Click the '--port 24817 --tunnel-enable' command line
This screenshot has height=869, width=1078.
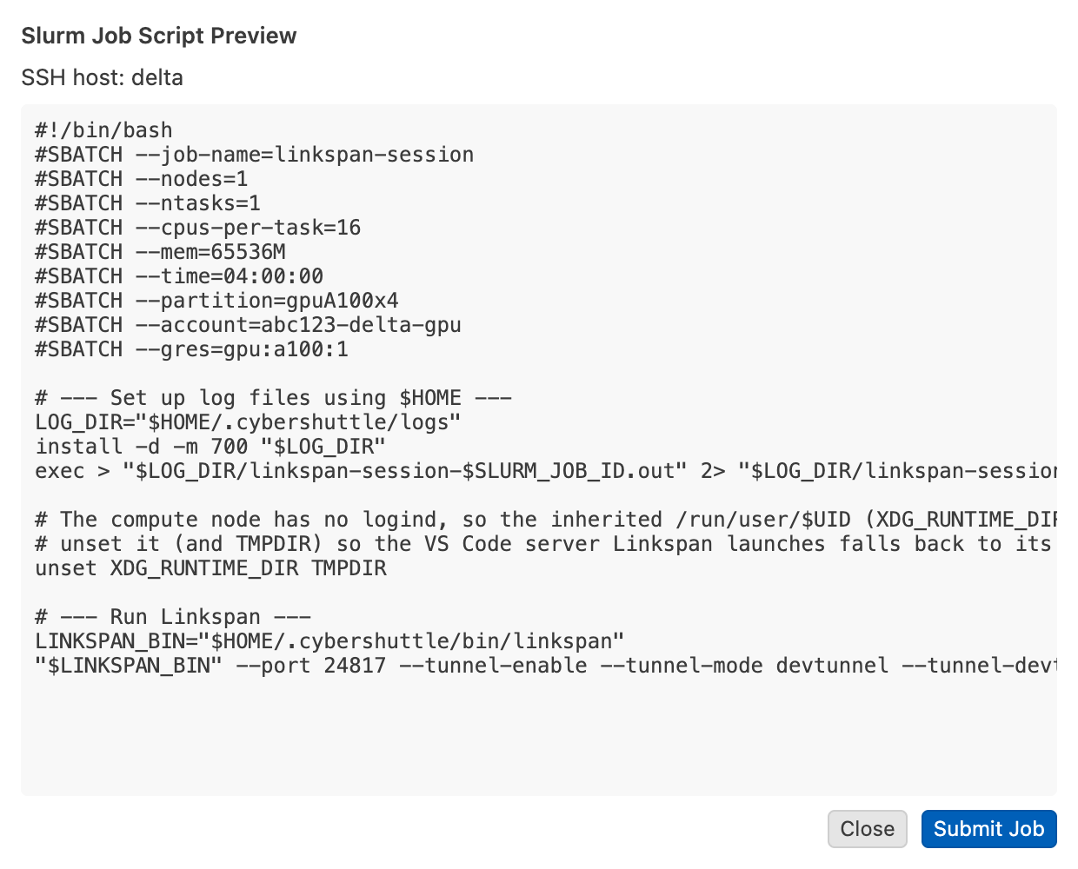coord(546,666)
